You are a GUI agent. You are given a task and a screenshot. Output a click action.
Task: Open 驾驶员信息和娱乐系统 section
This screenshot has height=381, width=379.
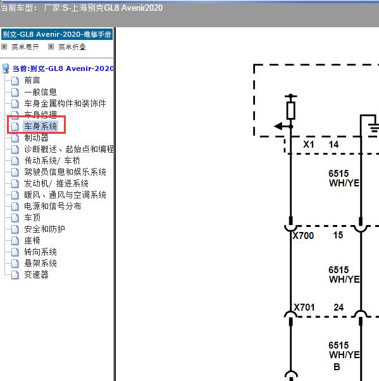(x=65, y=172)
